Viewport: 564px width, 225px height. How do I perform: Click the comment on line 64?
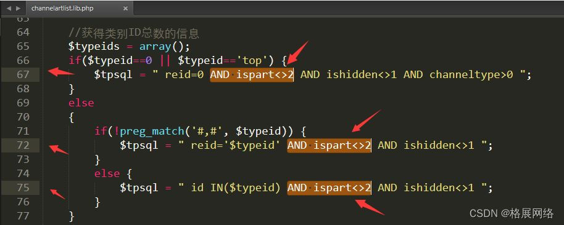click(x=134, y=33)
